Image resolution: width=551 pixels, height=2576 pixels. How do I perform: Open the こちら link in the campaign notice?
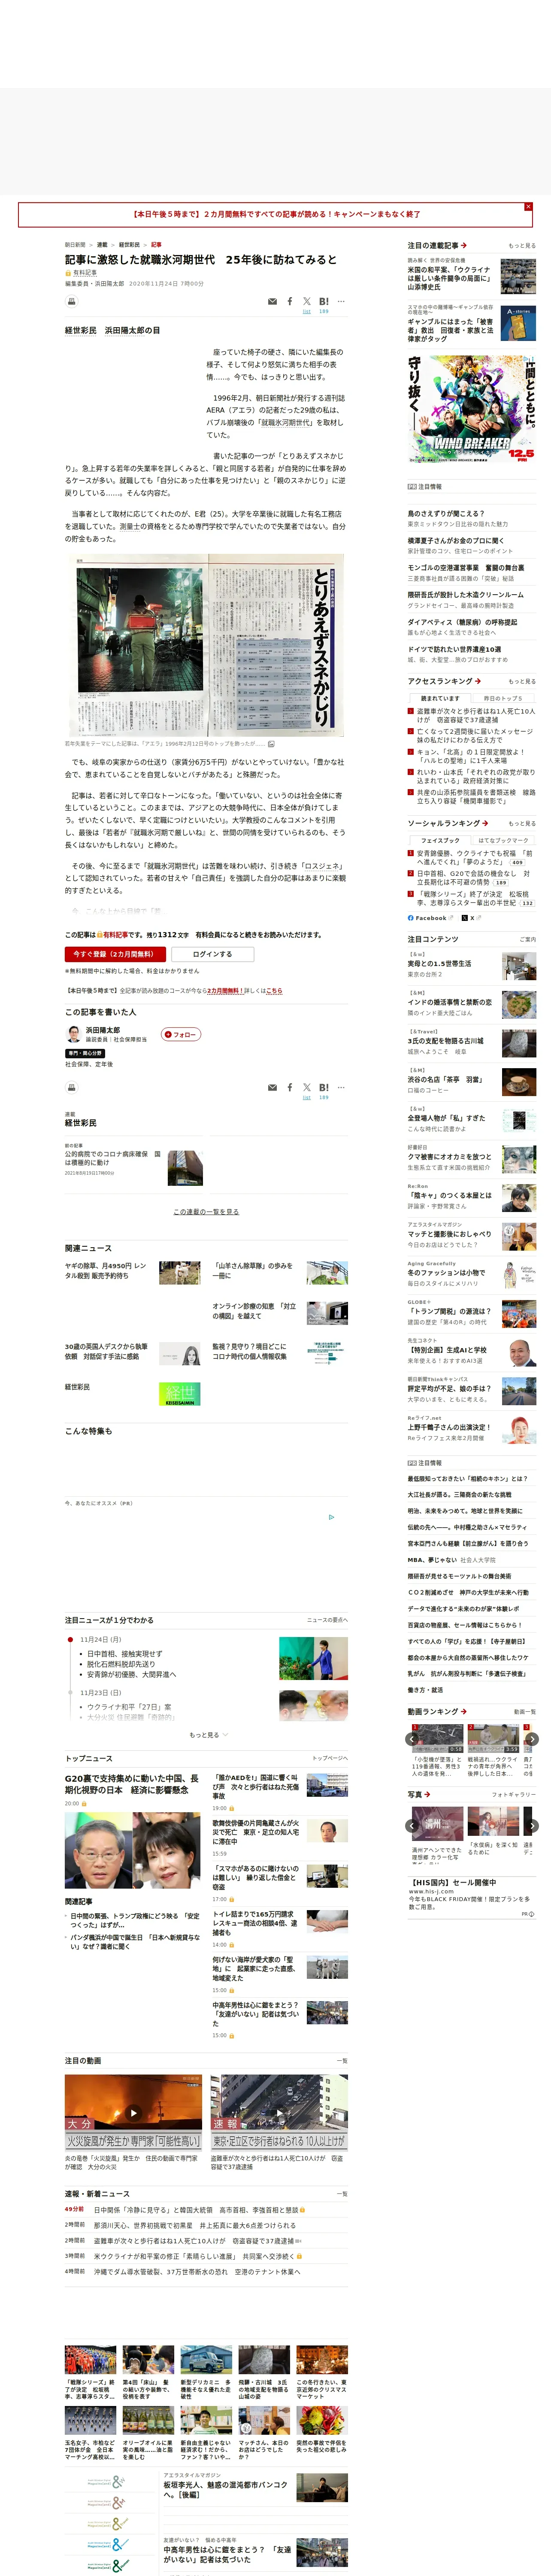[274, 990]
